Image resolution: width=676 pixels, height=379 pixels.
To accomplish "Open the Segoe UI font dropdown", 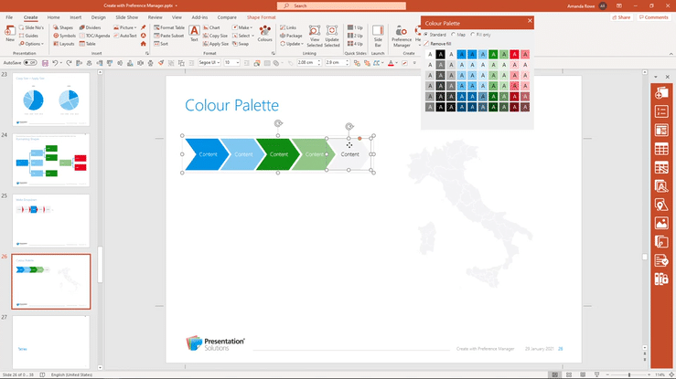I will pos(218,63).
